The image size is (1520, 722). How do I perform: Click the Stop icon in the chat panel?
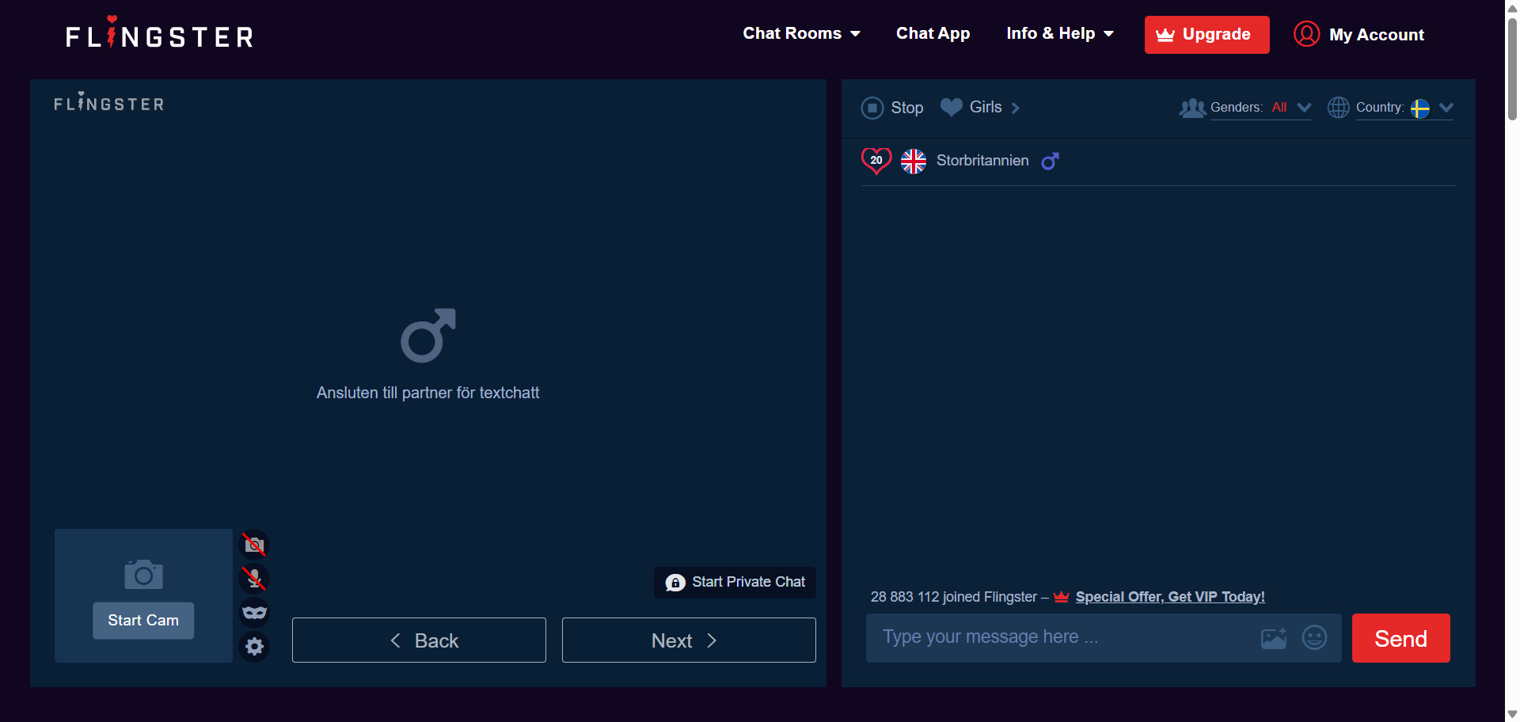pyautogui.click(x=872, y=108)
